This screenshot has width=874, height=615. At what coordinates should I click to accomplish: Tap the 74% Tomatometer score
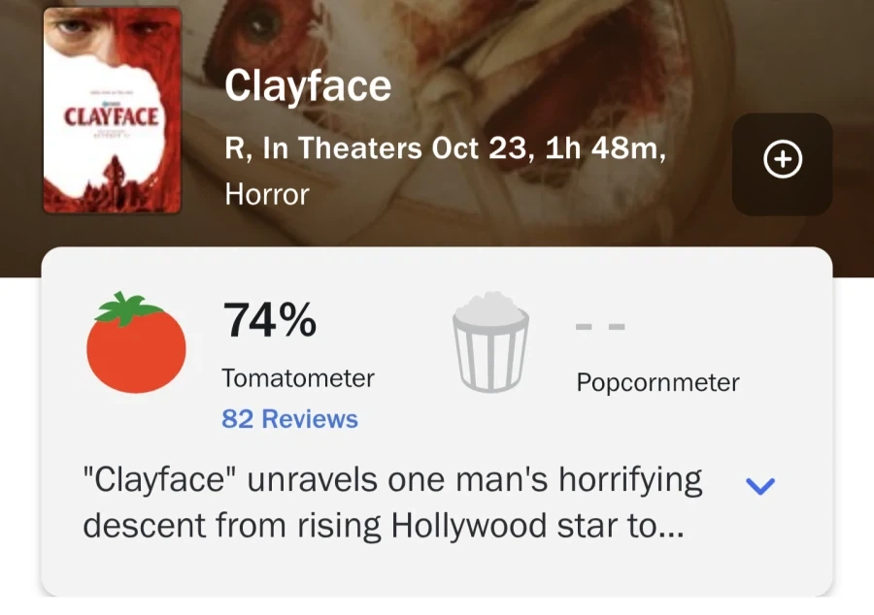coord(270,320)
